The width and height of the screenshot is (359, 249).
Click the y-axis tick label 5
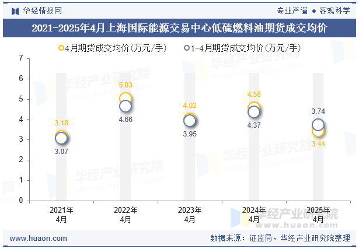pos(21,99)
